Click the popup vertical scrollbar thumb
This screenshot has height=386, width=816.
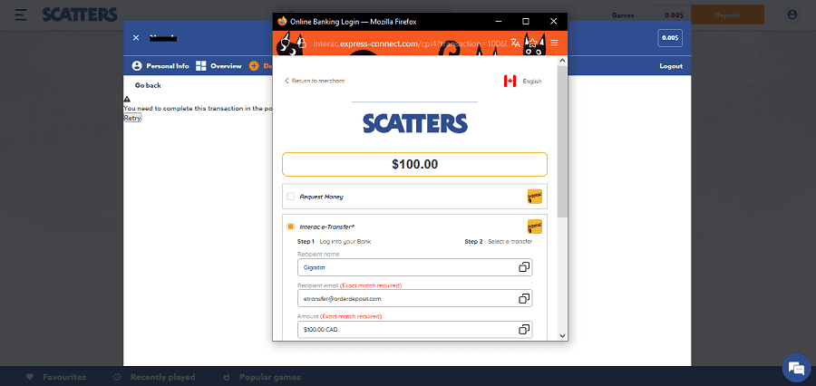click(562, 141)
